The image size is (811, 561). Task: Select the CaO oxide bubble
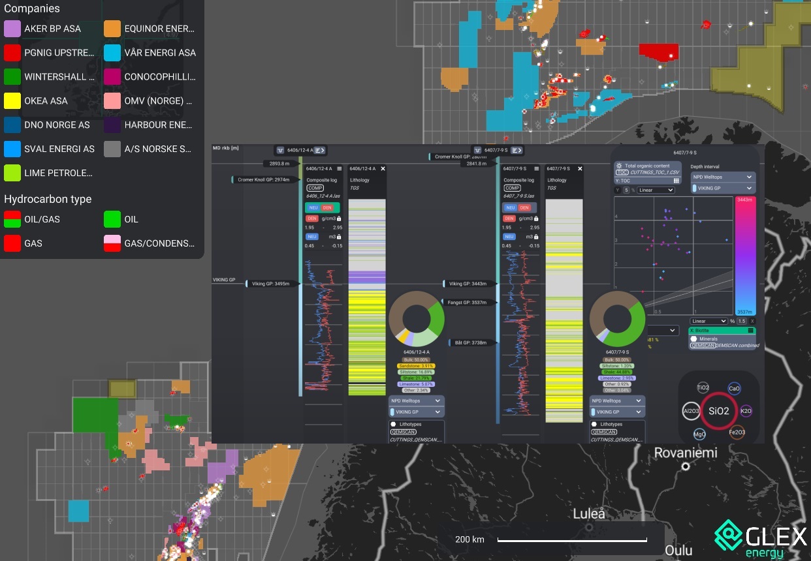pyautogui.click(x=734, y=389)
